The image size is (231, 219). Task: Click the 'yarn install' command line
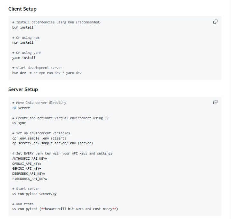(x=24, y=58)
